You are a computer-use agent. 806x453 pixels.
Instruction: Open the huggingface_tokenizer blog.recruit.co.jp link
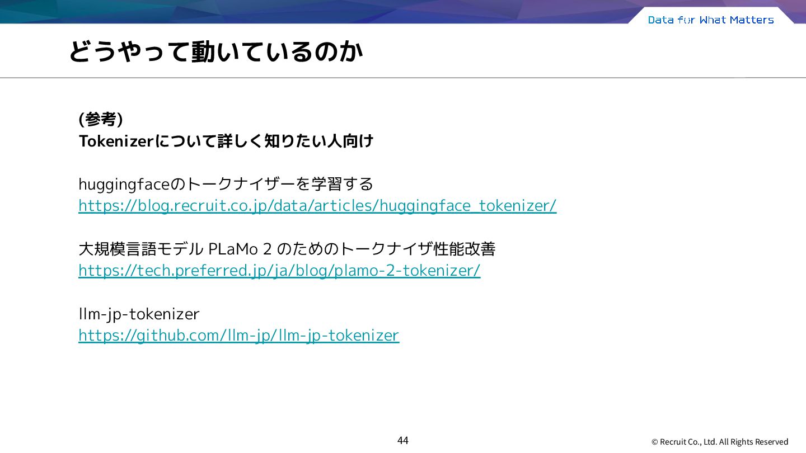(x=317, y=206)
